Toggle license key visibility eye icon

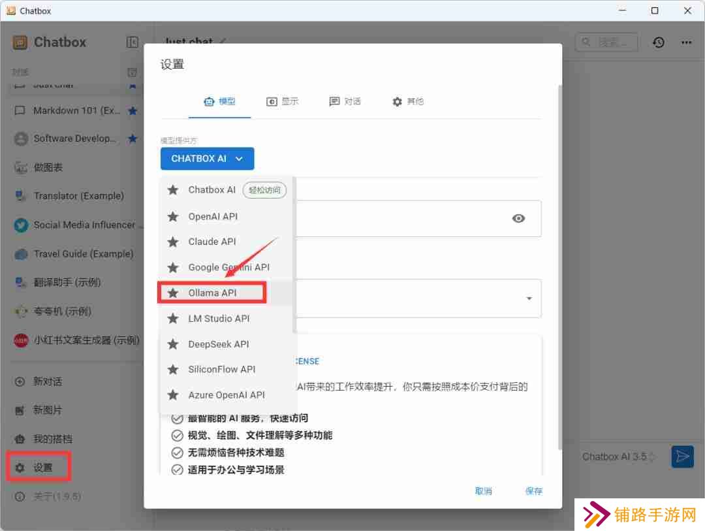coord(518,218)
